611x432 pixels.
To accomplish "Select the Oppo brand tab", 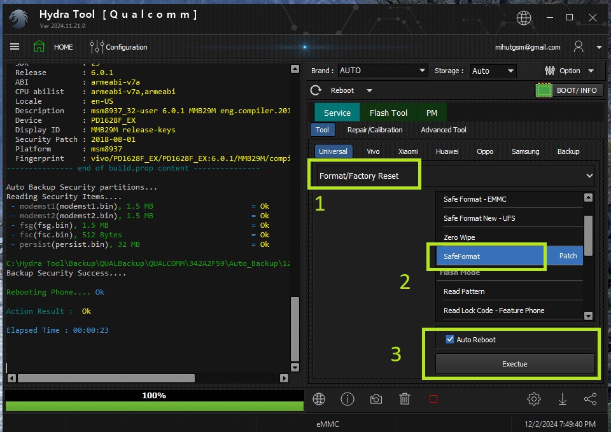I will (x=485, y=151).
